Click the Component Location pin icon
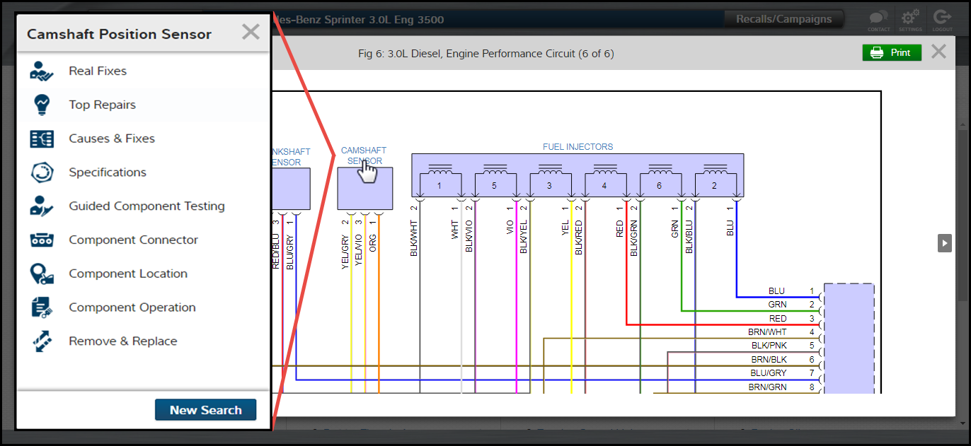Viewport: 971px width, 446px height. (x=42, y=274)
